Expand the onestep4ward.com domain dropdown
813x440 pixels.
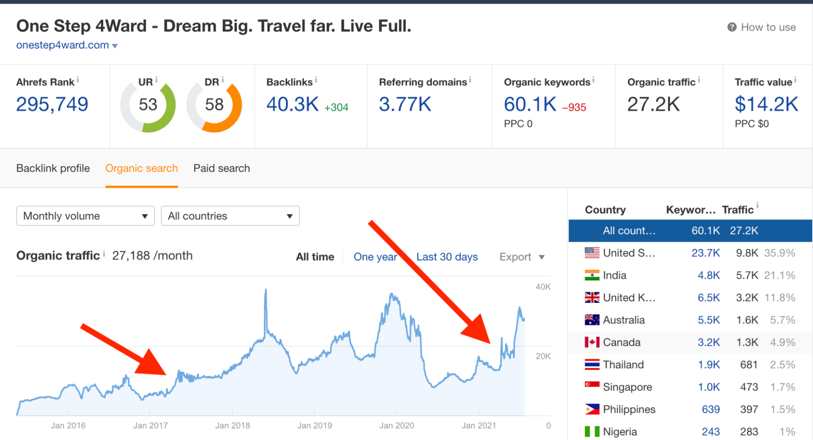tap(115, 46)
